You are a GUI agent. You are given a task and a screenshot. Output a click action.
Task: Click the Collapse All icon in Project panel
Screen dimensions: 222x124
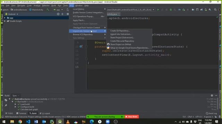tap(62, 14)
